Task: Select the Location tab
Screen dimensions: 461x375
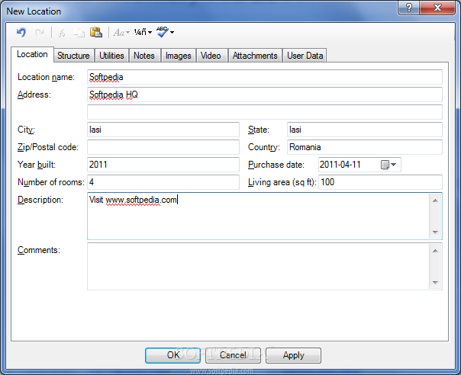Action: [x=32, y=54]
